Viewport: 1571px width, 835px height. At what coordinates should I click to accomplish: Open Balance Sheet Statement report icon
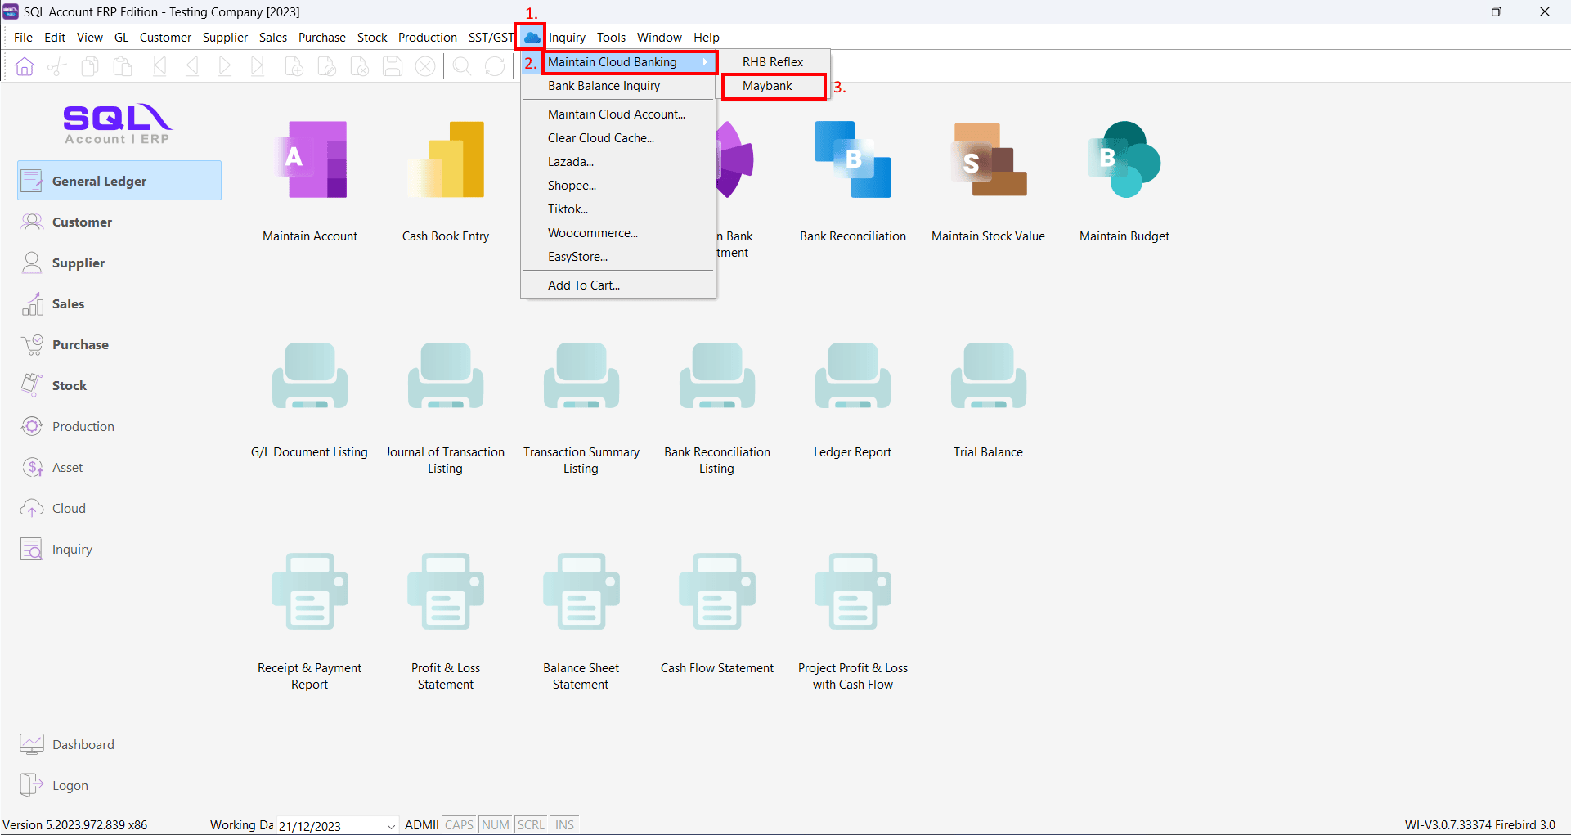point(581,591)
